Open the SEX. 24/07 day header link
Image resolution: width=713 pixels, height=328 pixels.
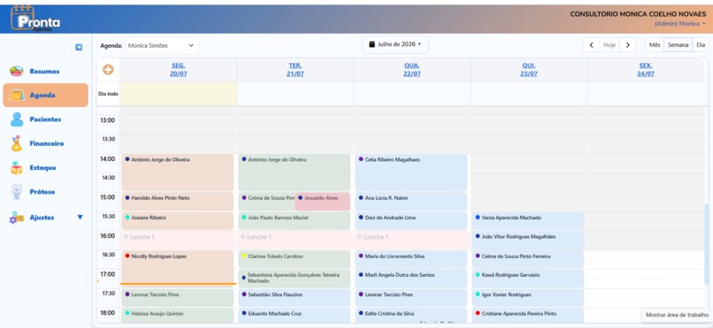(646, 70)
